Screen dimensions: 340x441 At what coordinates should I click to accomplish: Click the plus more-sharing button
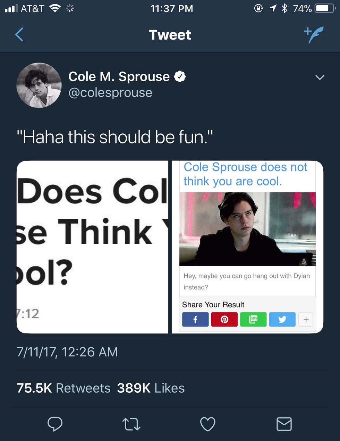pos(306,320)
